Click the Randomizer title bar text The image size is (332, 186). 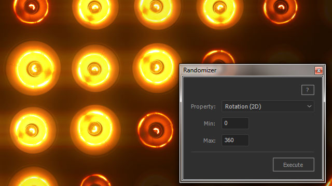(200, 70)
